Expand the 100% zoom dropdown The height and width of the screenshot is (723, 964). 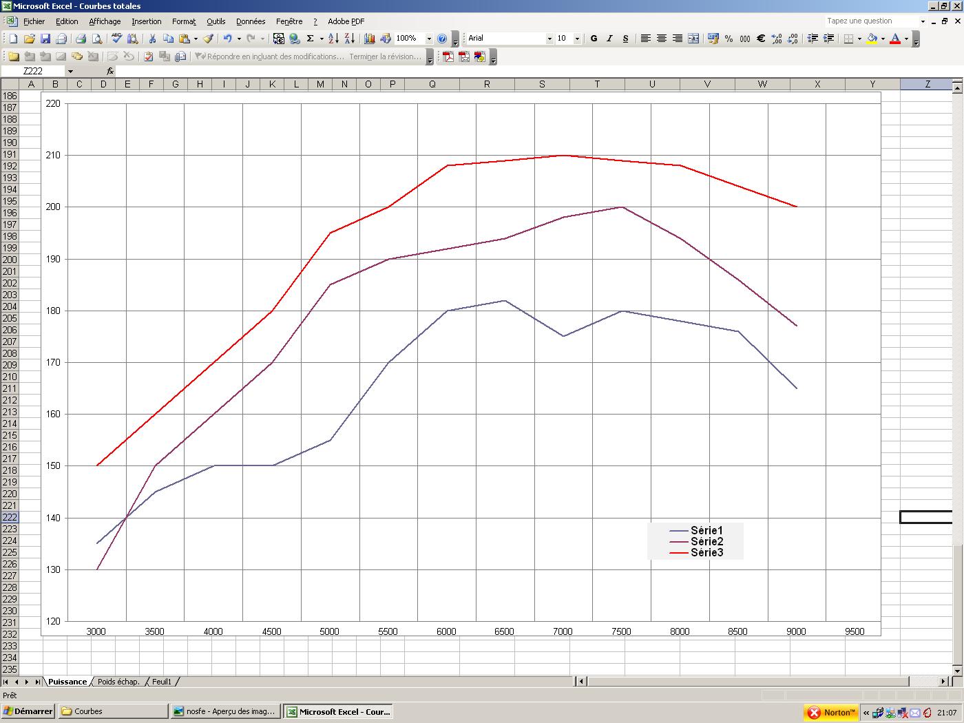point(428,39)
